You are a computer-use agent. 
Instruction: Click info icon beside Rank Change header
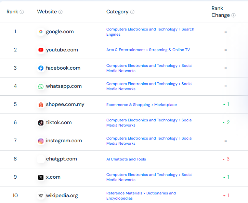point(234,15)
